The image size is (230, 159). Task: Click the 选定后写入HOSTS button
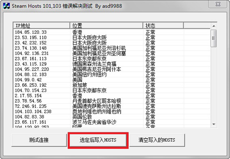tap(98, 140)
